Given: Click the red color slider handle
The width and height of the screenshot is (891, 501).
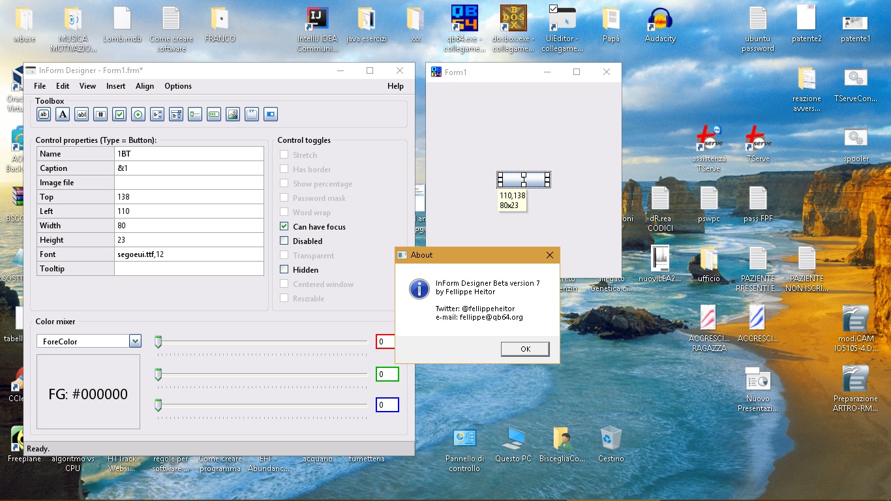Looking at the screenshot, I should (158, 342).
